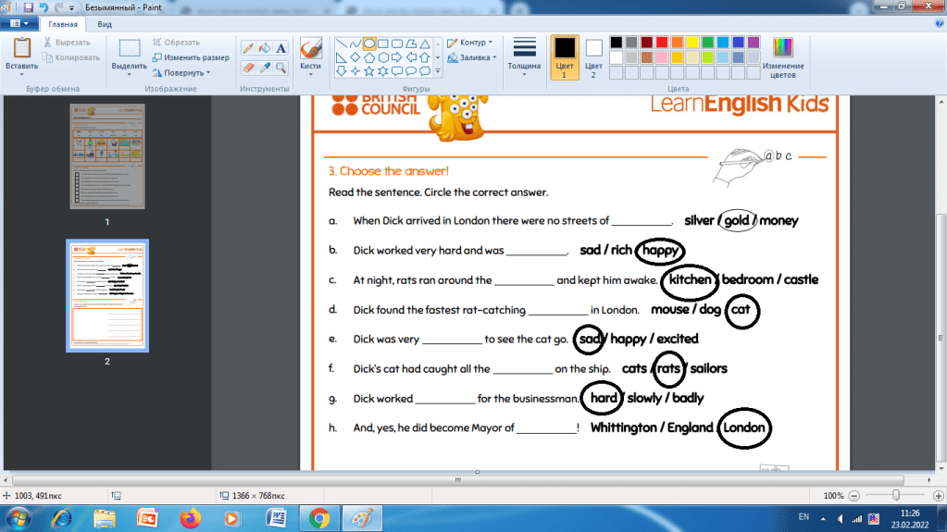947x532 pixels.
Task: Open the Контур outline dropdown
Action: (469, 43)
